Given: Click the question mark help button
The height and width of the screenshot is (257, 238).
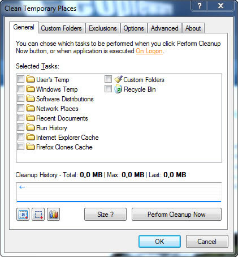Looking at the screenshot, I should pyautogui.click(x=200, y=6).
